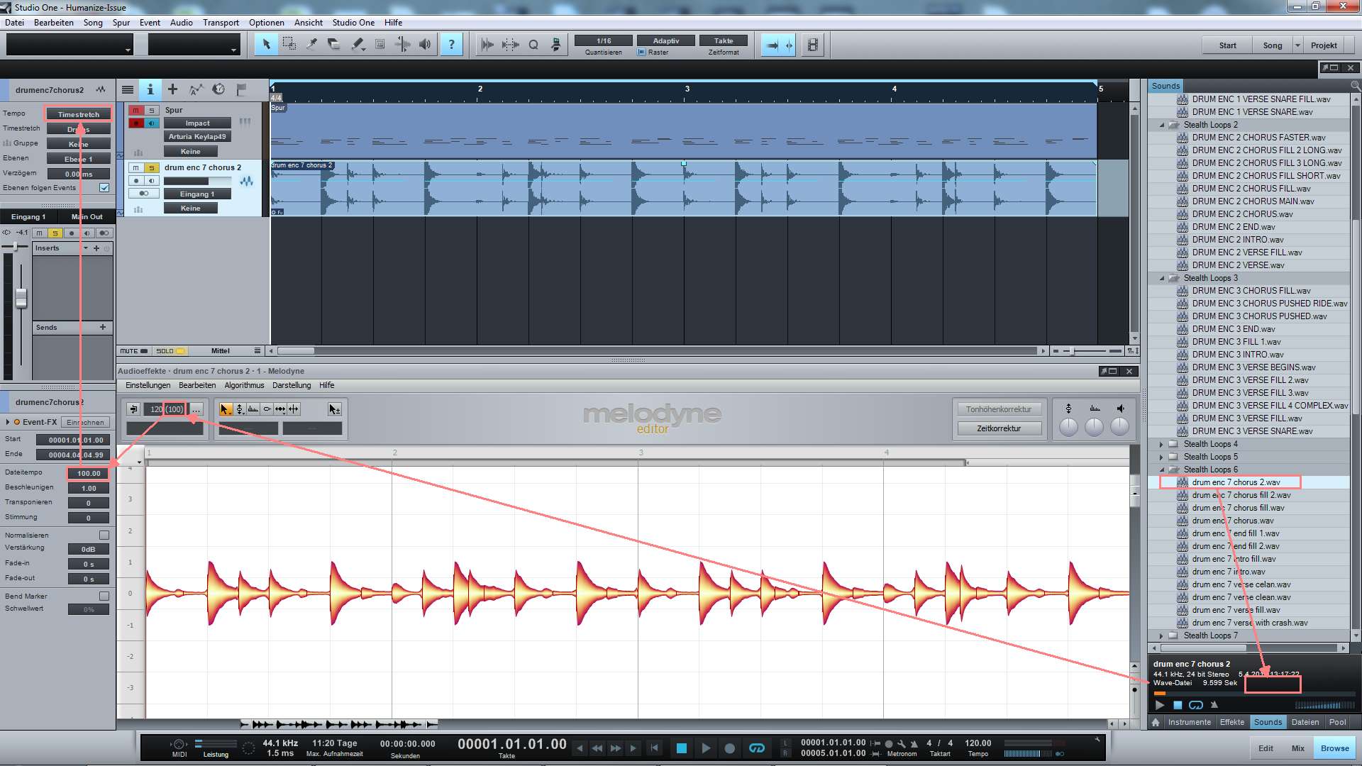Click the transport Stop button
The image size is (1362, 766).
click(x=681, y=748)
